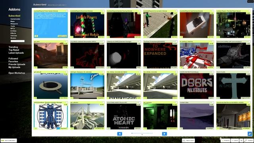Click Back to Game
Viewport: 254px width, 143px height.
point(188,140)
